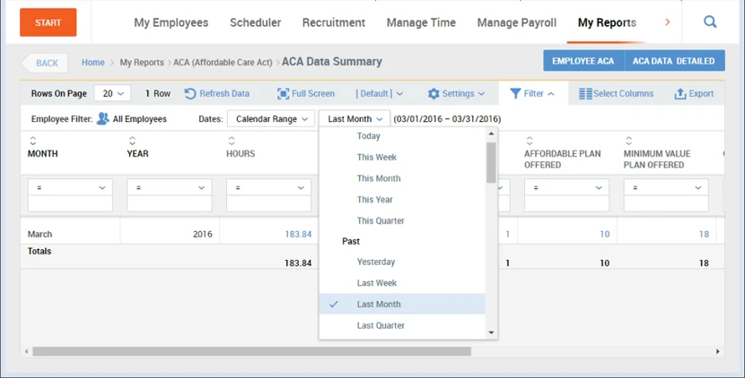The width and height of the screenshot is (745, 378).
Task: Open the Calendar Range dropdown
Action: (270, 119)
